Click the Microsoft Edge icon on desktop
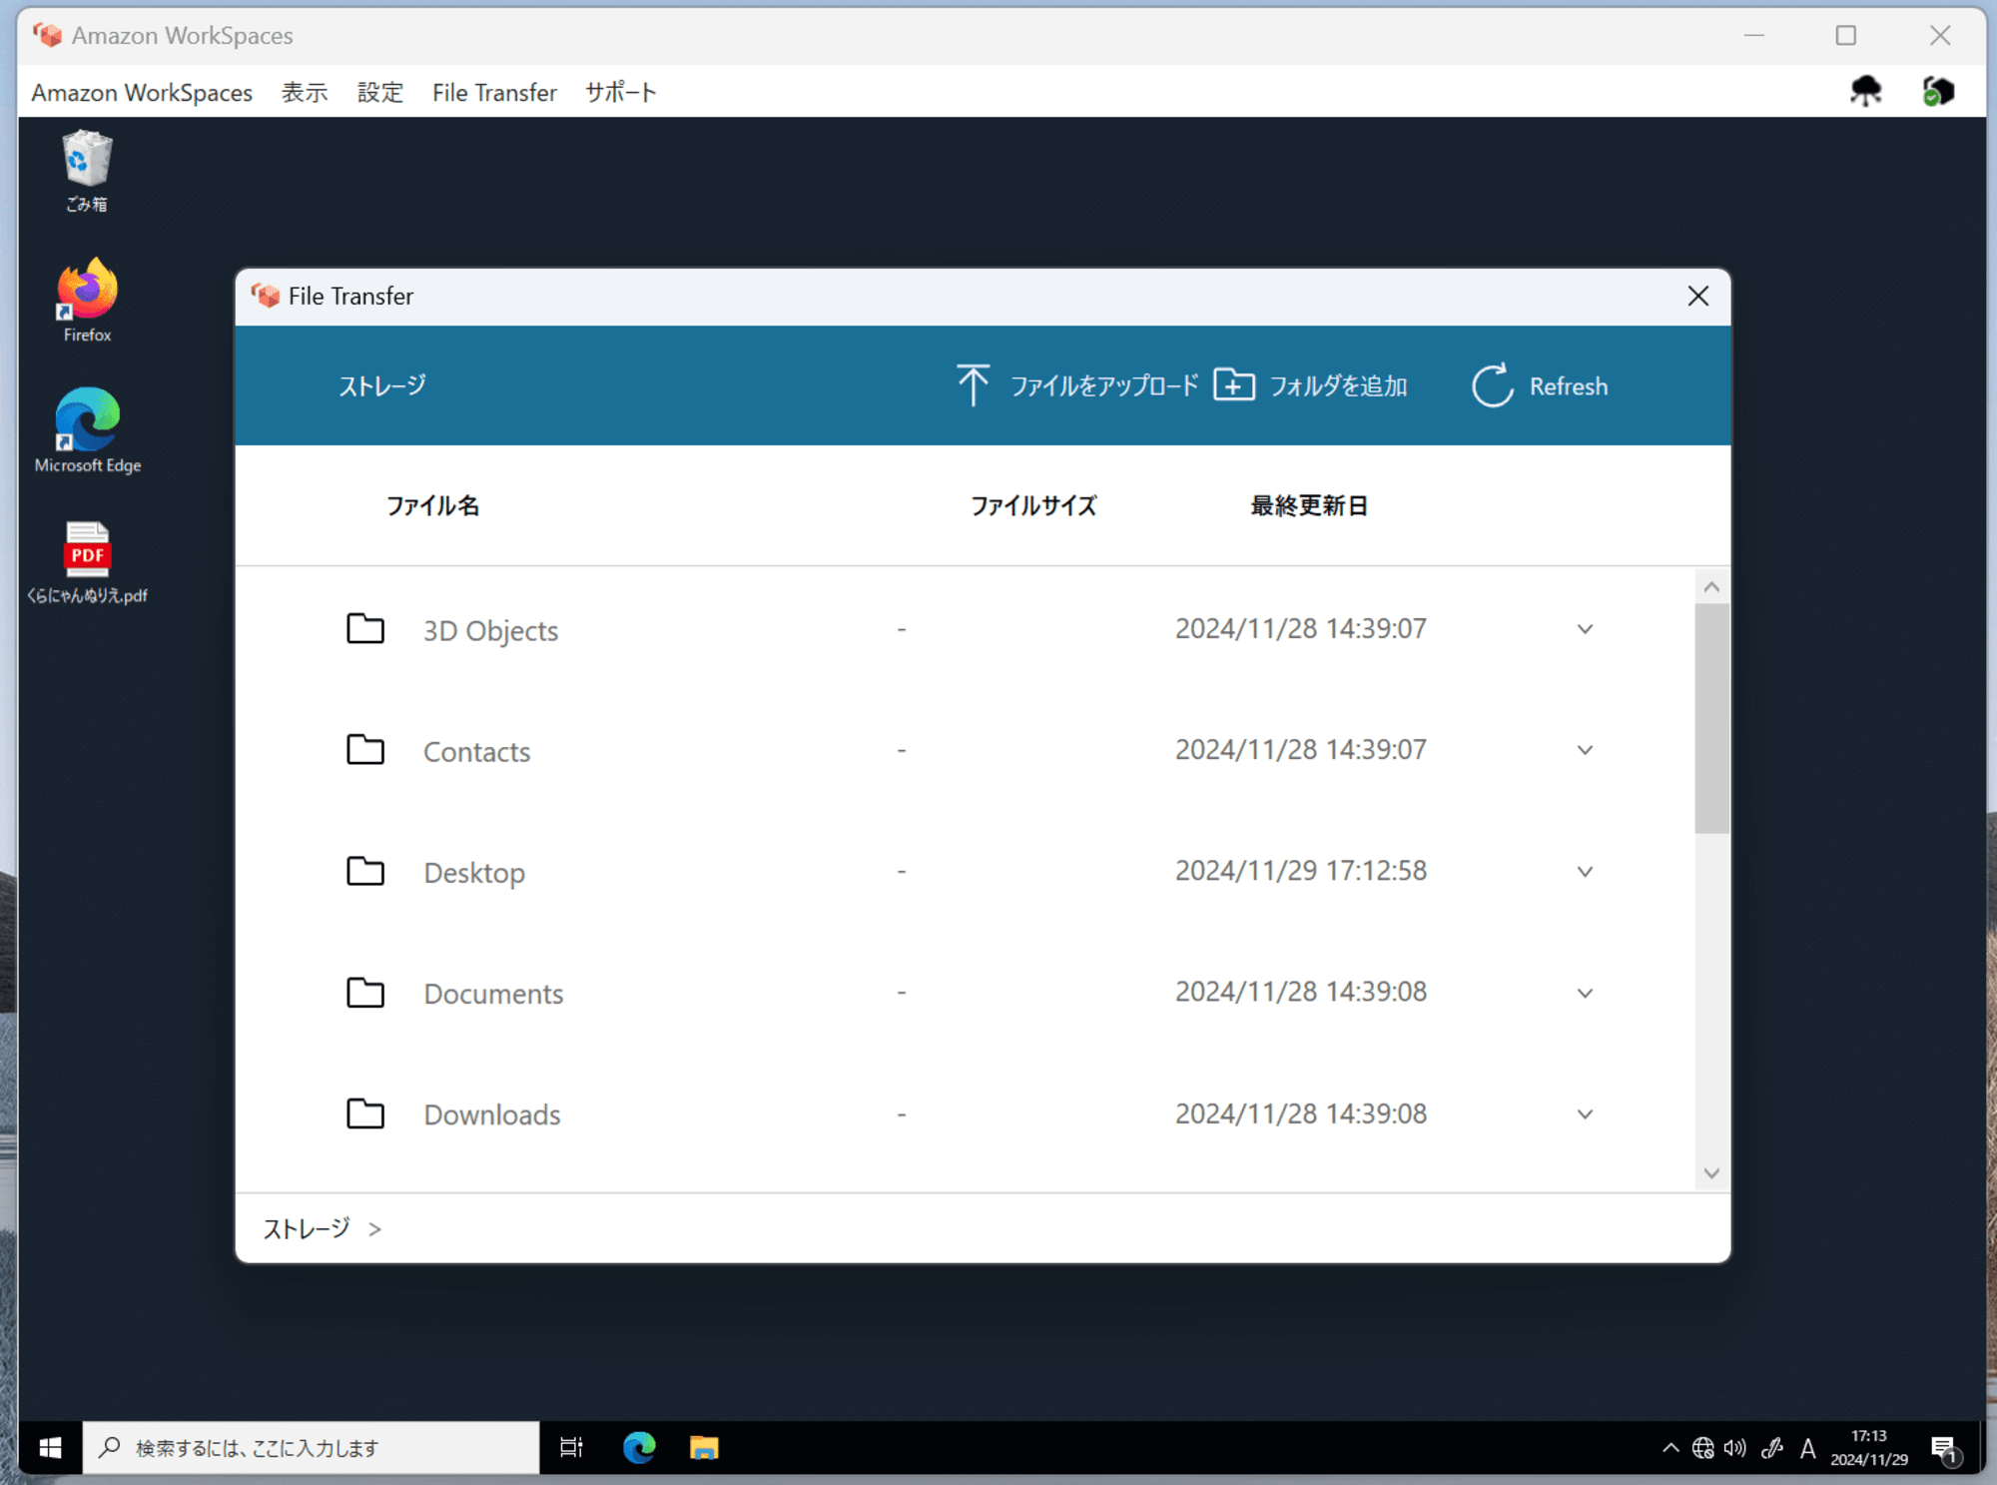This screenshot has width=1997, height=1485. (86, 421)
